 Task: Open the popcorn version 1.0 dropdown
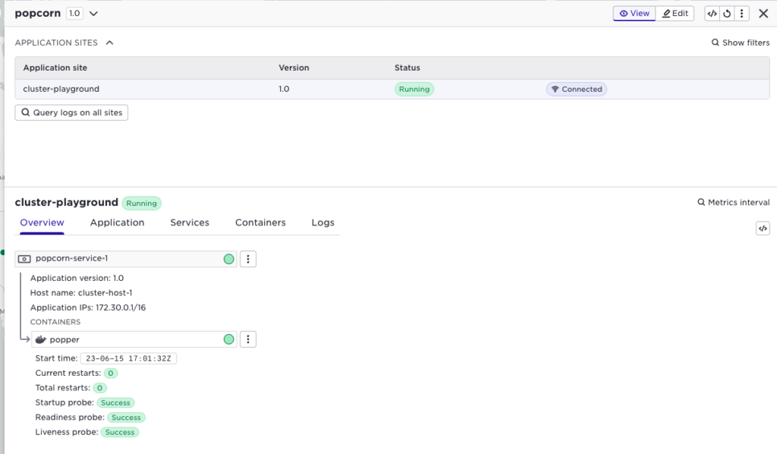[93, 14]
